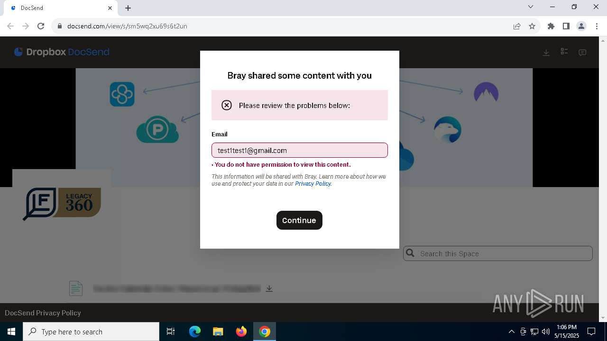The width and height of the screenshot is (607, 341).
Task: Open the notification center icon
Action: (591, 332)
